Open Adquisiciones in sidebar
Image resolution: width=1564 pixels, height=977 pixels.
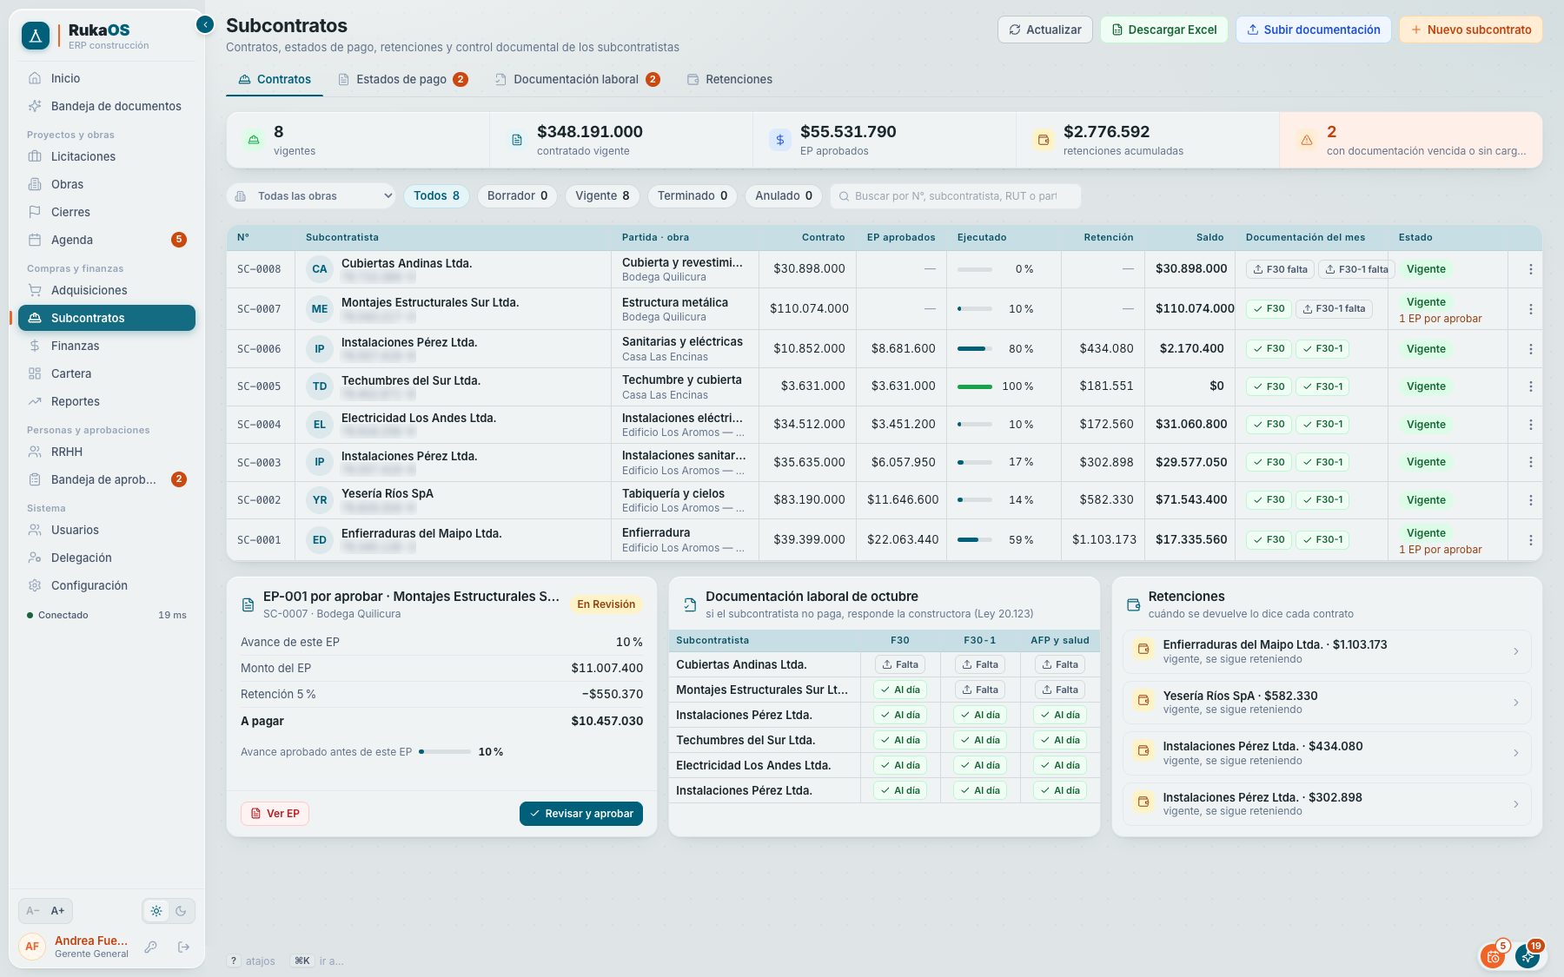(x=106, y=290)
